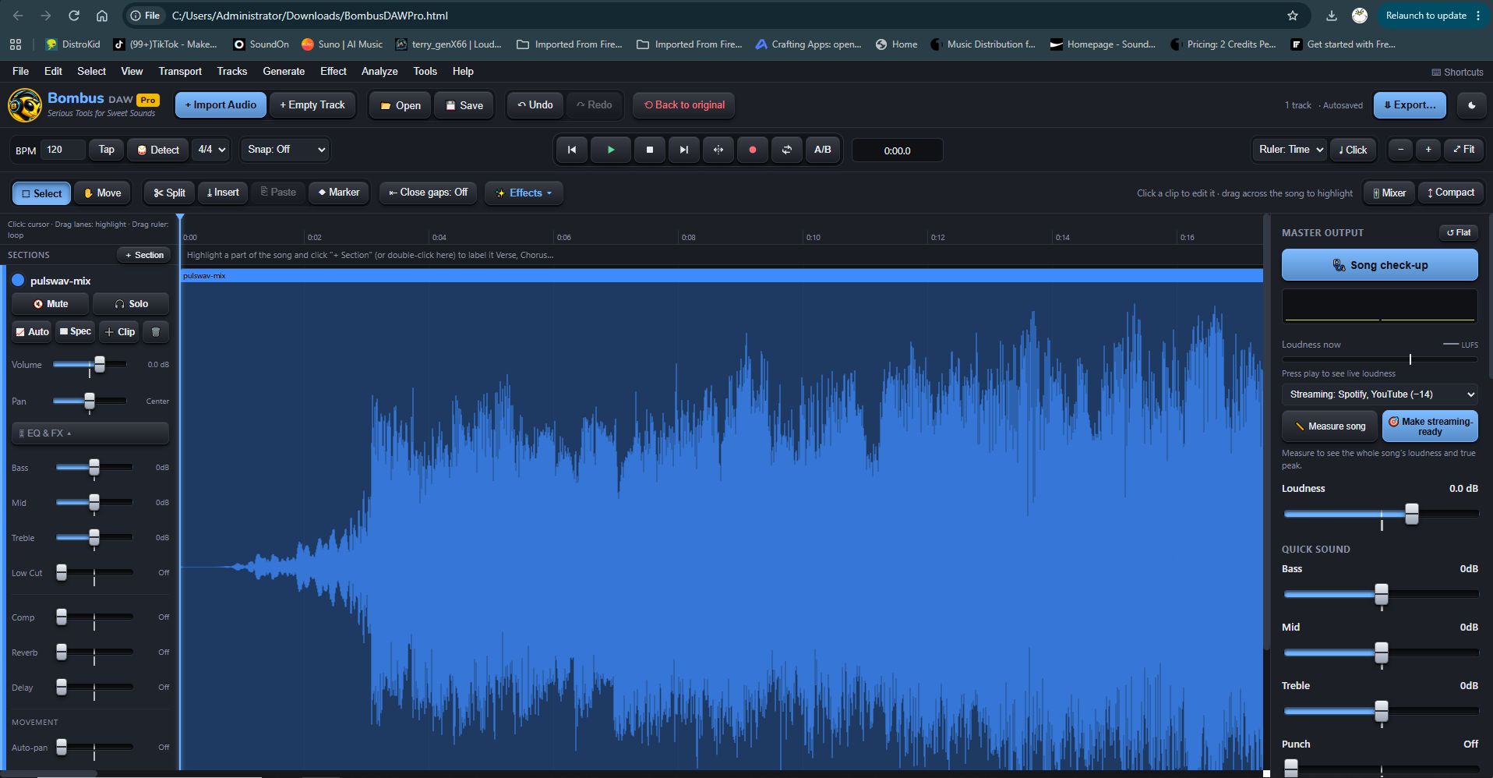
Task: Zoom out timeline with minus button
Action: pos(1400,150)
